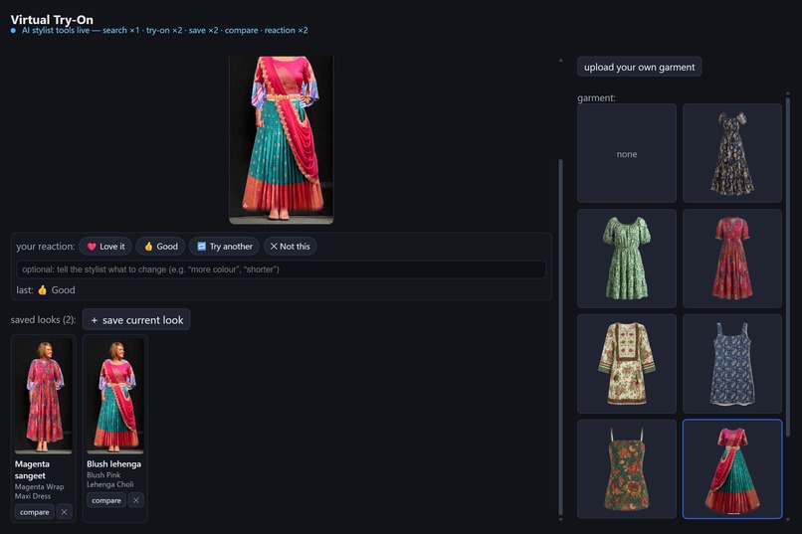Reject the look with Not this

tap(290, 247)
